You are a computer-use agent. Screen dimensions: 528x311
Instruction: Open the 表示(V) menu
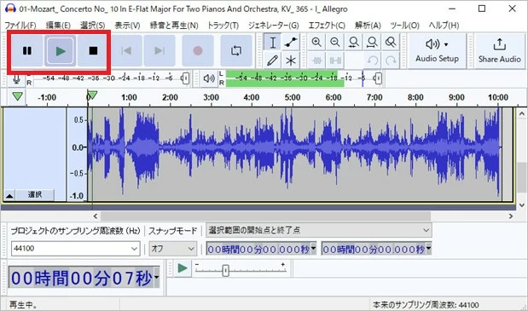[127, 26]
